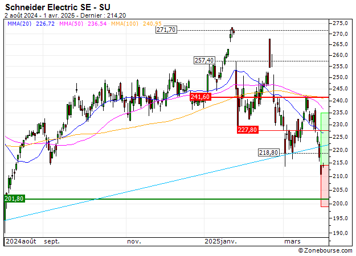Select the 226,72 MMA(20) value
Viewport: 356px width, 256px height.
[x=45, y=23]
